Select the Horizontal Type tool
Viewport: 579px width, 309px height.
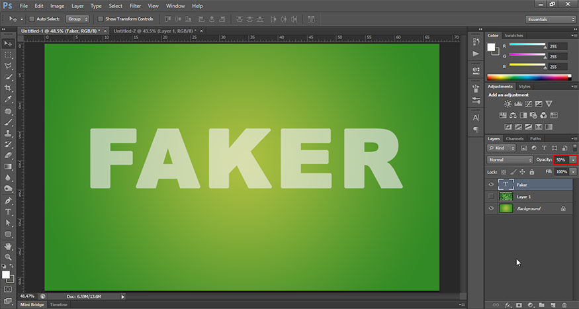[8, 212]
